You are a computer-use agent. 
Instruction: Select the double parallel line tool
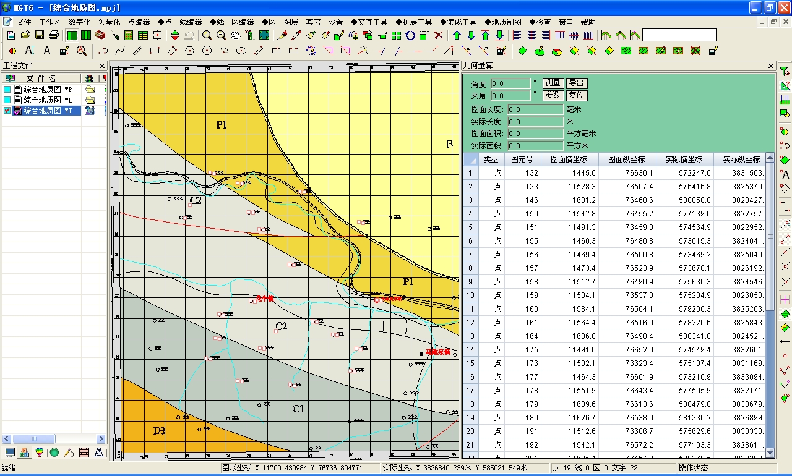[137, 51]
